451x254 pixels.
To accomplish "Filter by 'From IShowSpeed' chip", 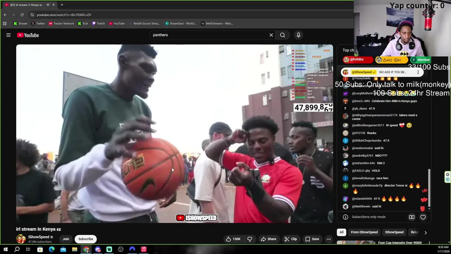I will pos(364,232).
